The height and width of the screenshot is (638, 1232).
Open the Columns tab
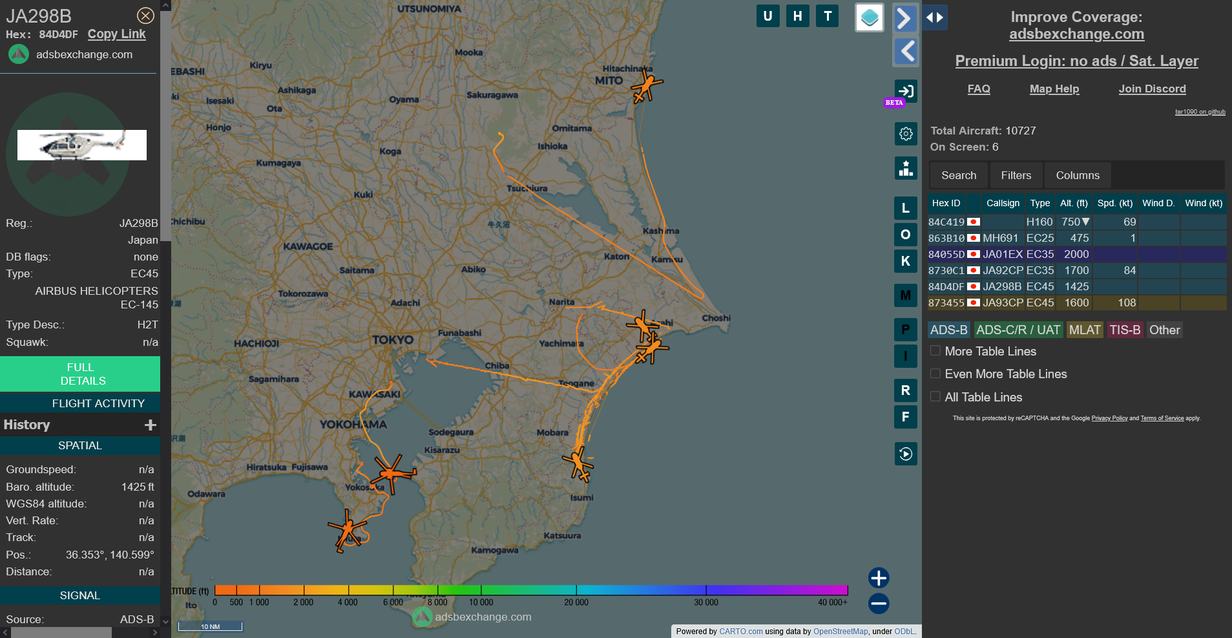1078,175
